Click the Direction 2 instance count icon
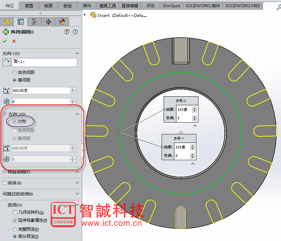Screen dimensions: 281x241 coord(7,159)
